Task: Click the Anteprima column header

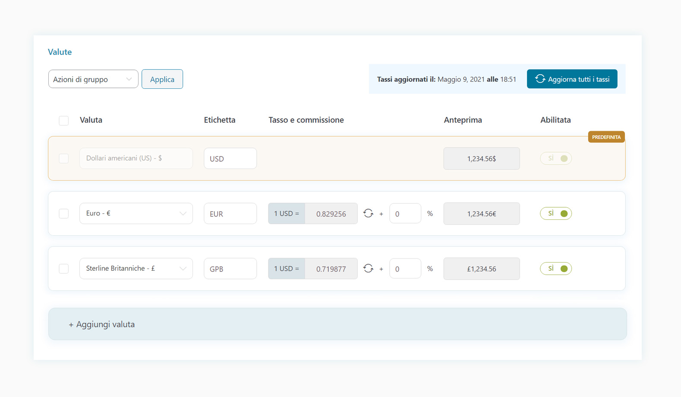Action: click(x=463, y=120)
